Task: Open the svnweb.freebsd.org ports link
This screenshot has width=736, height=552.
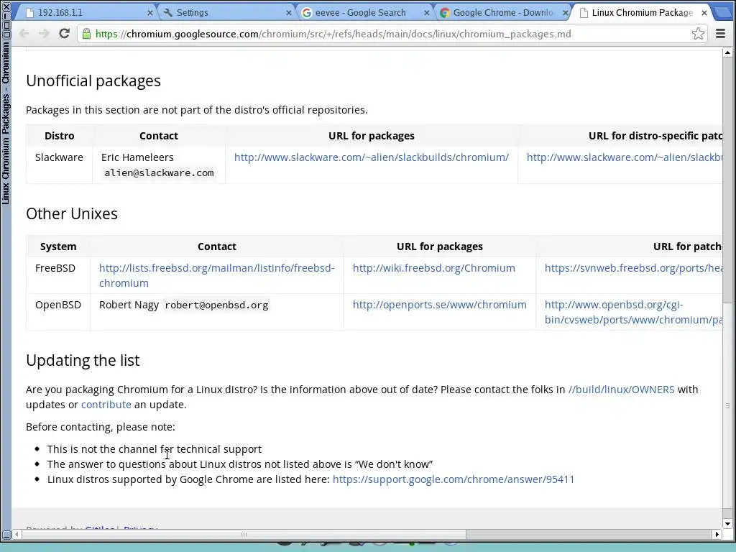Action: [x=633, y=268]
